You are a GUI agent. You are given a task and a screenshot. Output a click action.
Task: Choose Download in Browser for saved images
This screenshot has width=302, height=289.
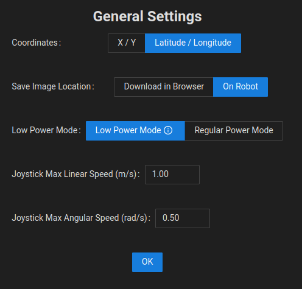[x=164, y=87]
